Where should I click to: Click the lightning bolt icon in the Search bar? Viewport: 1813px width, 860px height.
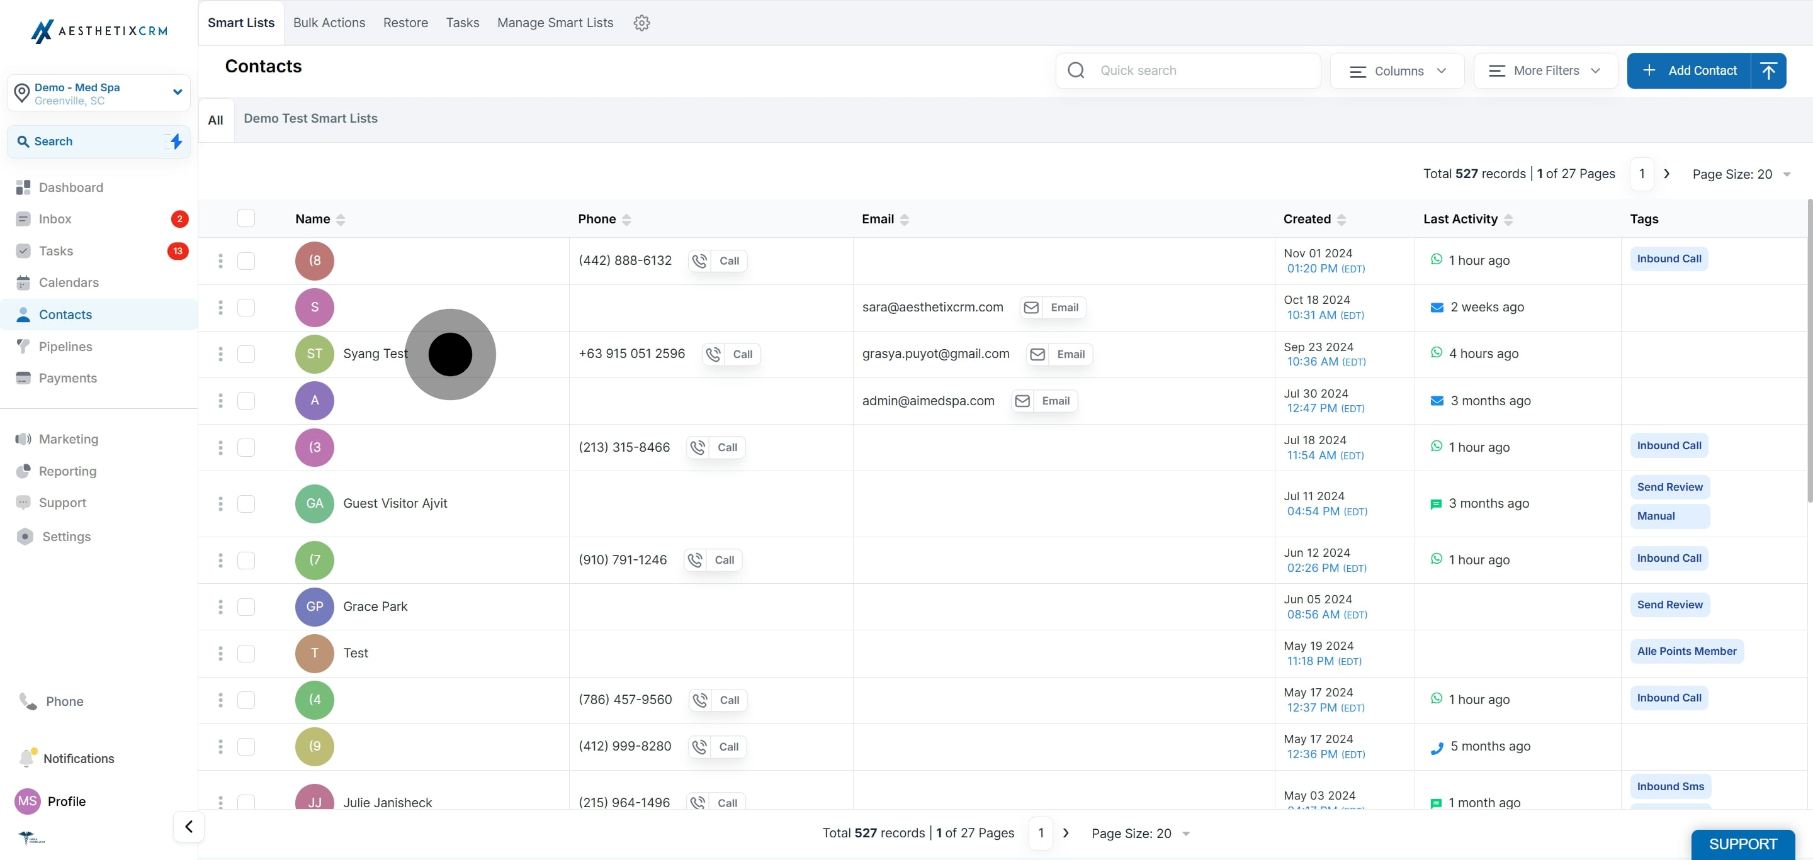[176, 142]
